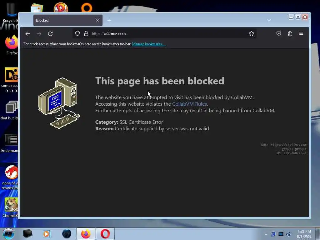Select the Recycle Bin desktop icon

[x=10, y=12]
